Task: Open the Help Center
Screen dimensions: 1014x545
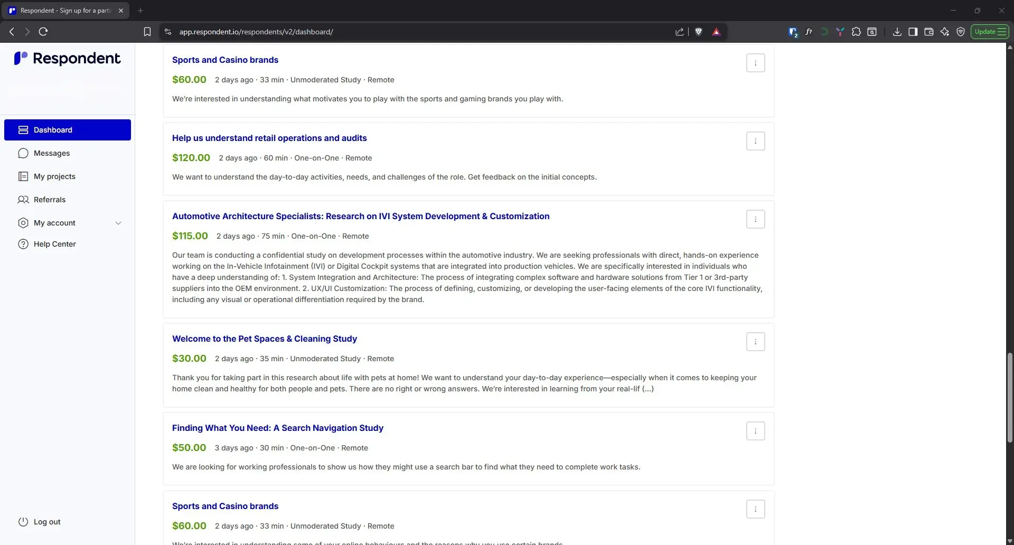Action: (54, 244)
